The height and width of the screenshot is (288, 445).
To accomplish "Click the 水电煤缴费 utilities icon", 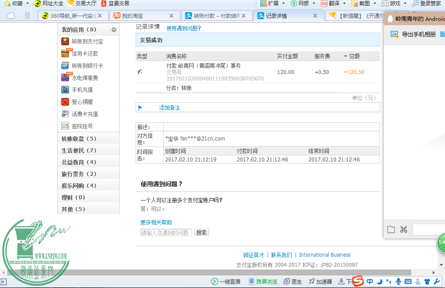I will pyautogui.click(x=65, y=78).
